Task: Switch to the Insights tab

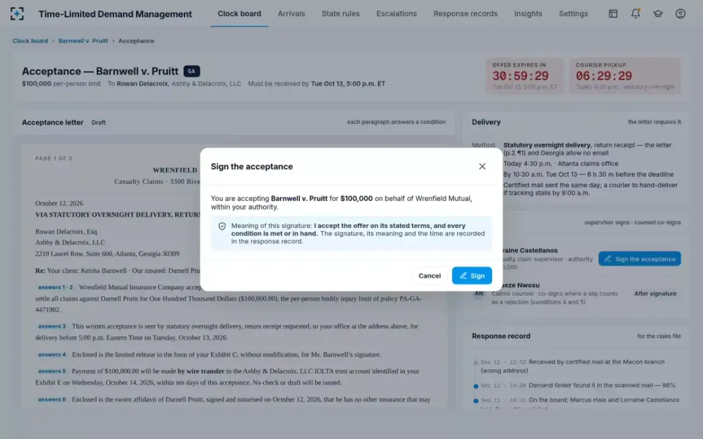Action: tap(528, 13)
